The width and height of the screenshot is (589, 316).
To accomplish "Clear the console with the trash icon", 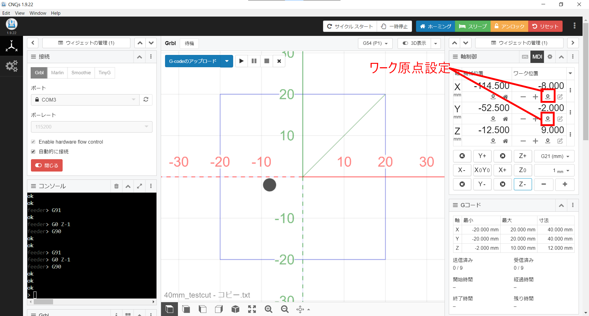I will coord(116,186).
